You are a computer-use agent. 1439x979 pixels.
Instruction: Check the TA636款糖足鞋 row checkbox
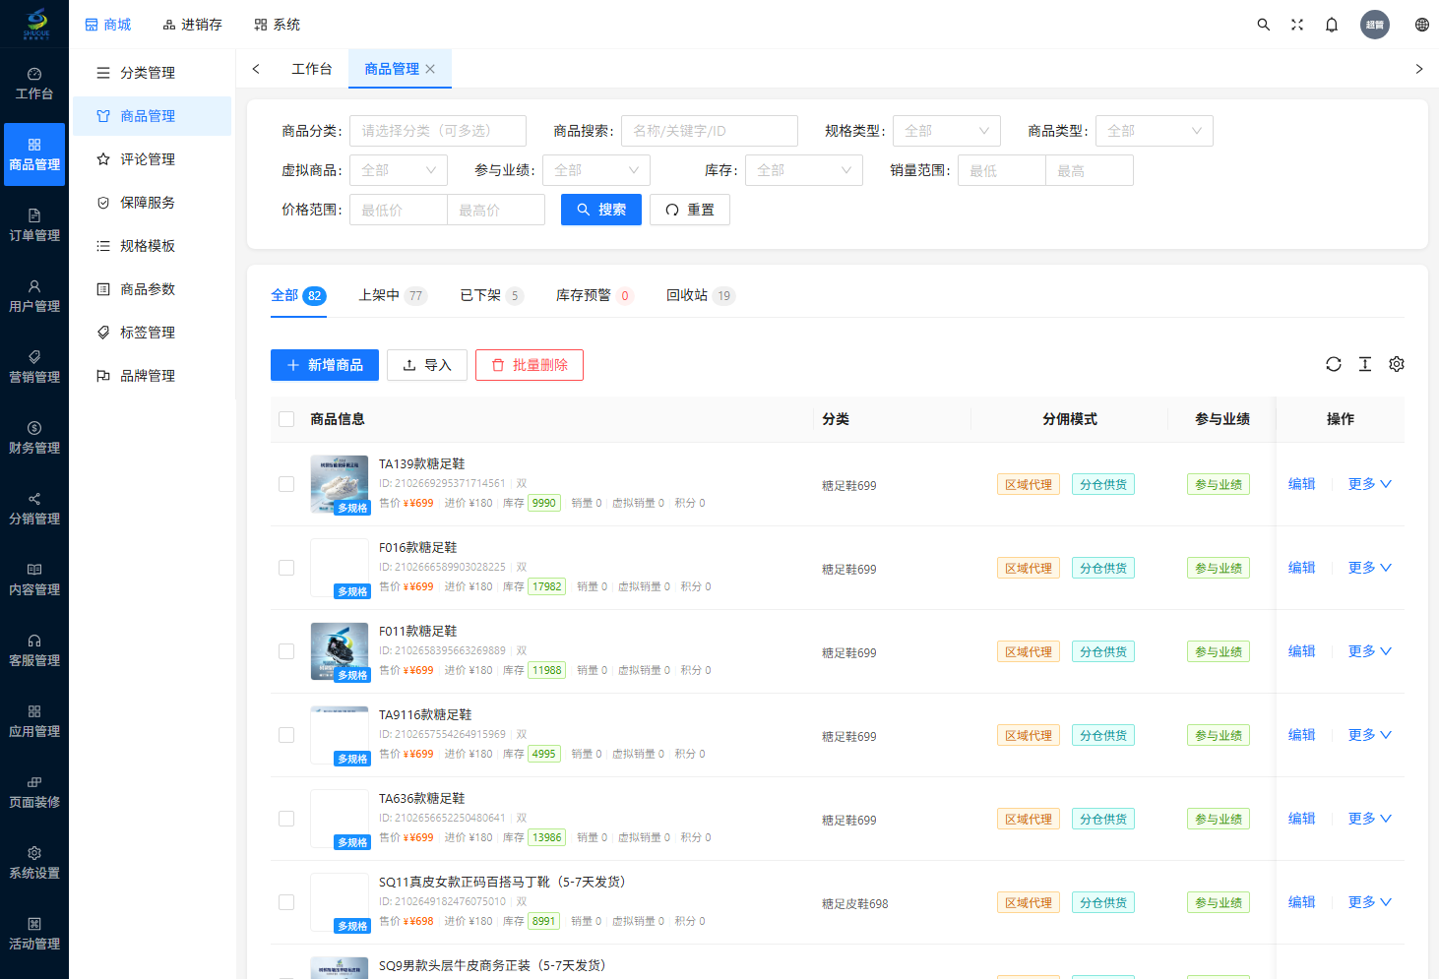coord(286,819)
